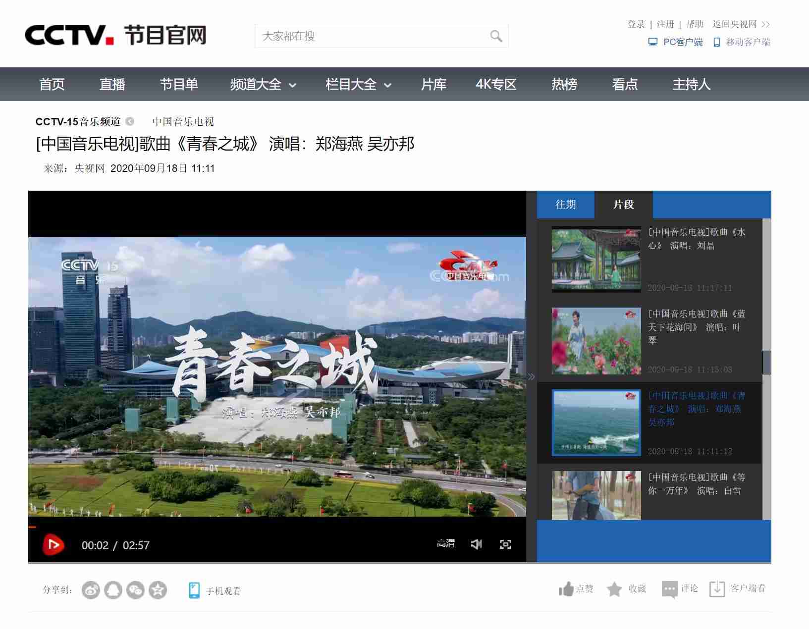The image size is (809, 629).
Task: Open 节目单 in navigation bar
Action: point(179,84)
